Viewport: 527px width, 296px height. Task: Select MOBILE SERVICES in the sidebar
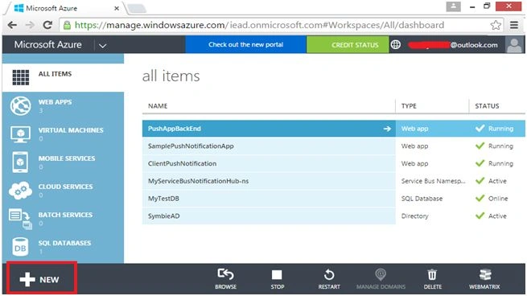(67, 158)
